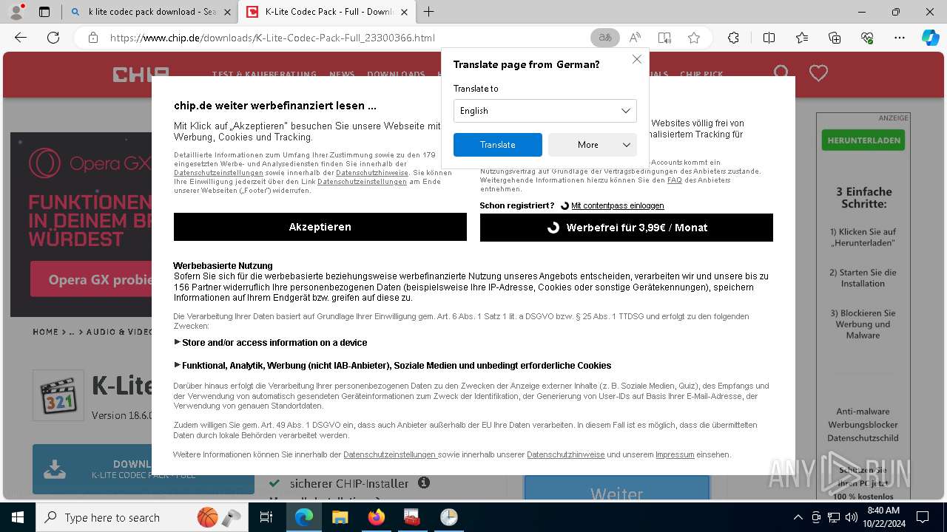The width and height of the screenshot is (947, 532).
Task: Click the Akzeptieren button
Action: pos(320,227)
